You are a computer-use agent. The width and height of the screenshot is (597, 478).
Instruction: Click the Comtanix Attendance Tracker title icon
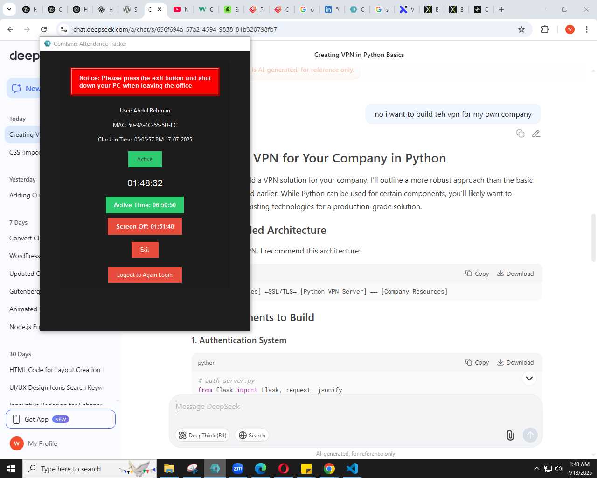coord(47,44)
